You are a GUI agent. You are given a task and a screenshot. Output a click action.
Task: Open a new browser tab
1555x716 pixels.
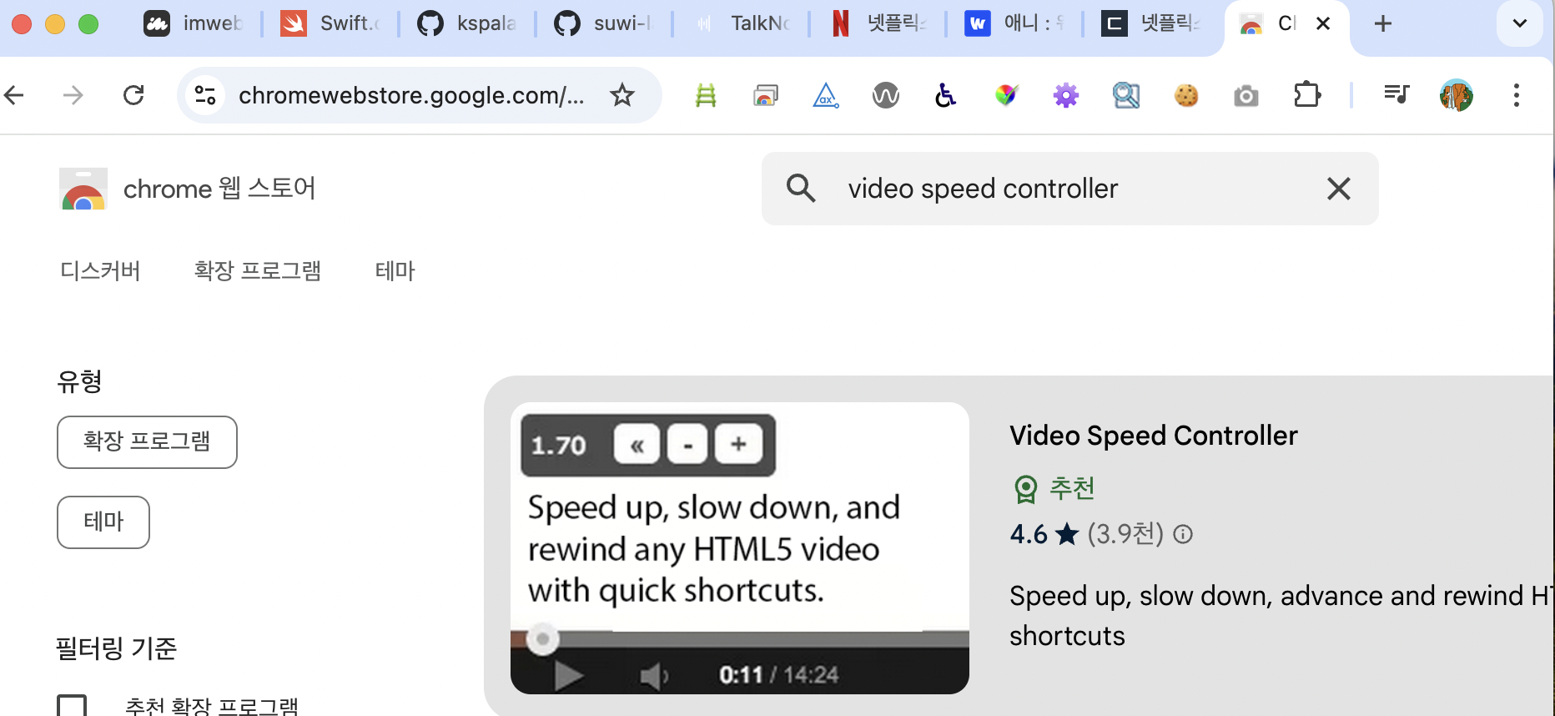pos(1383,23)
